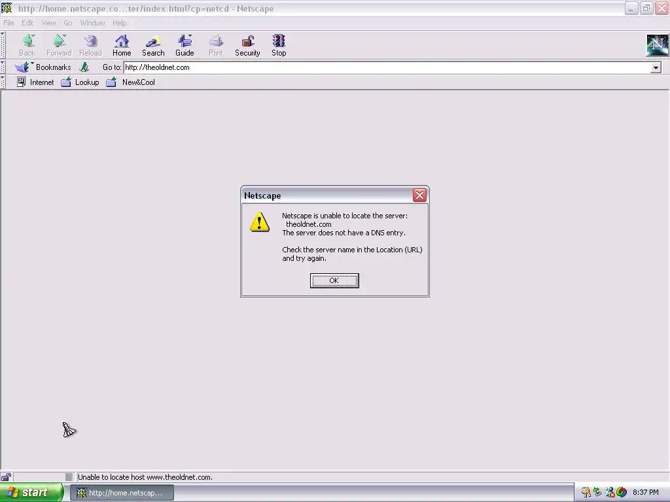Click the taskbar clock showing 8:37 PM
The height and width of the screenshot is (502, 670).
click(x=645, y=492)
